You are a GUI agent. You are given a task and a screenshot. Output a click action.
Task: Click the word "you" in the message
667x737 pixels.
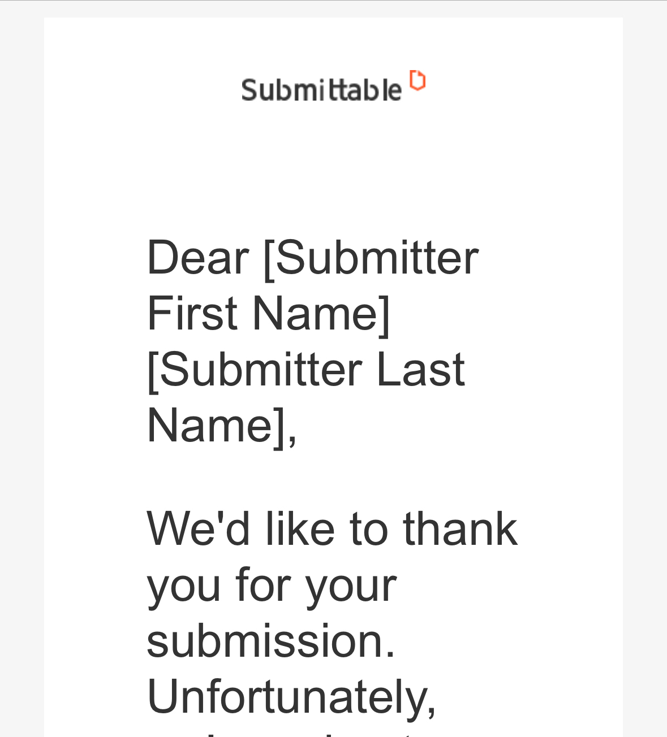(x=184, y=584)
